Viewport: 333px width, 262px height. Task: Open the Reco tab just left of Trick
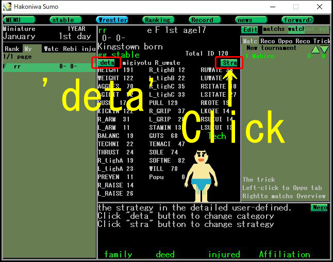pos(303,41)
